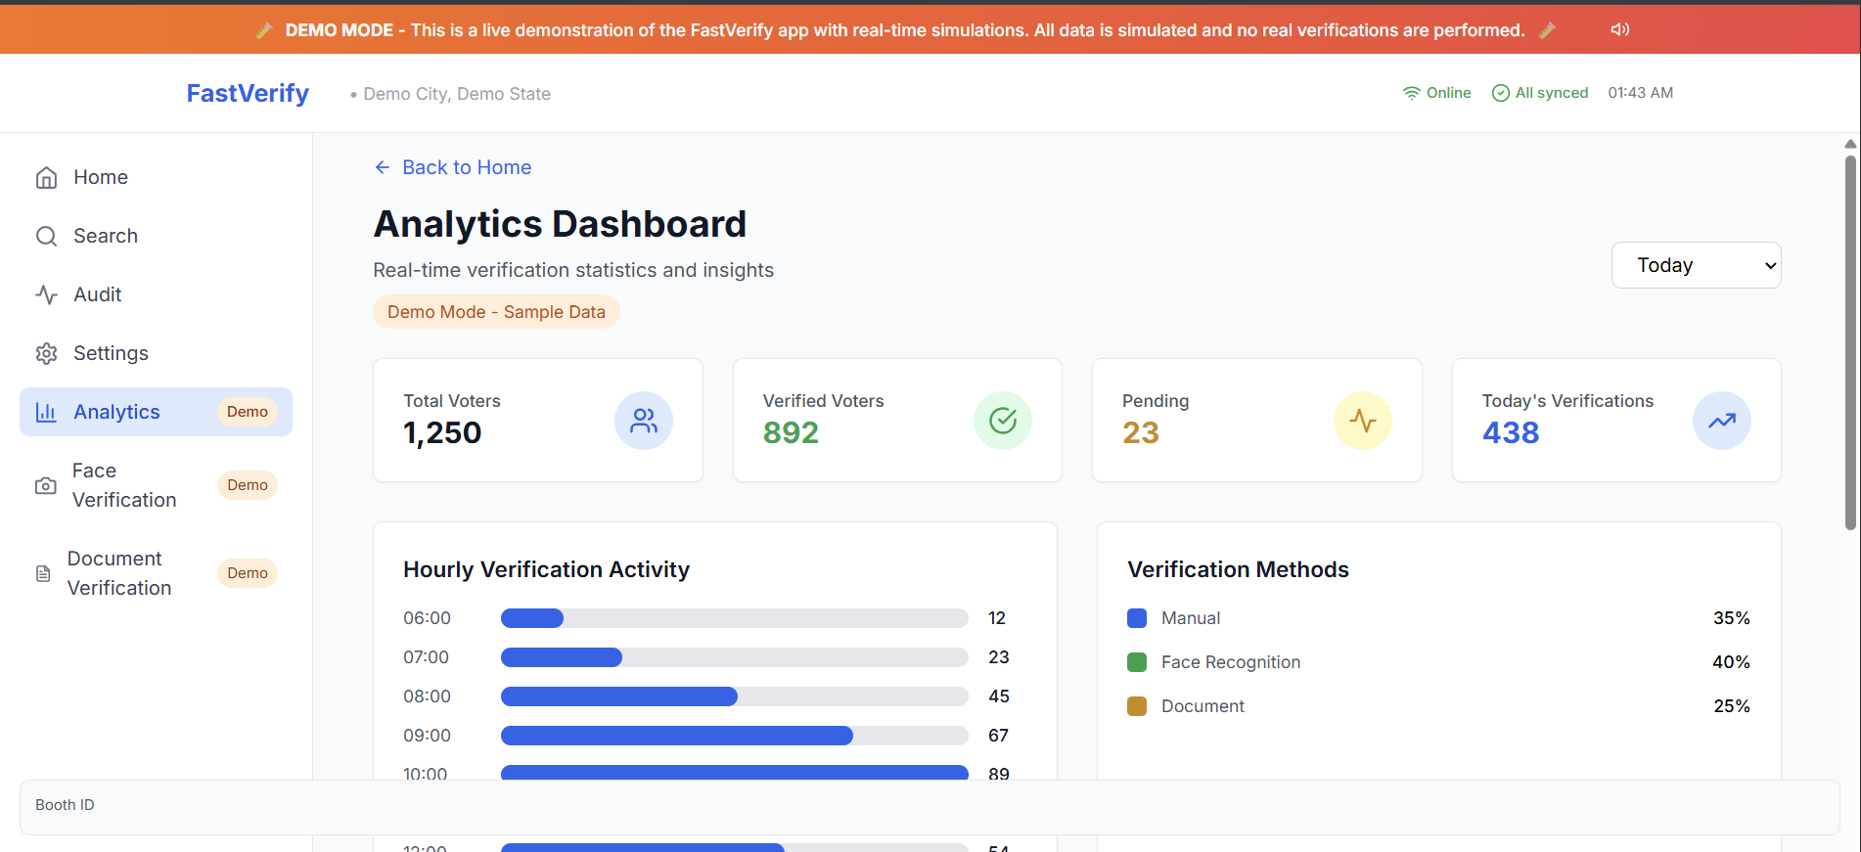Click the 07:00 hourly activity bar
1861x852 pixels.
click(x=735, y=657)
